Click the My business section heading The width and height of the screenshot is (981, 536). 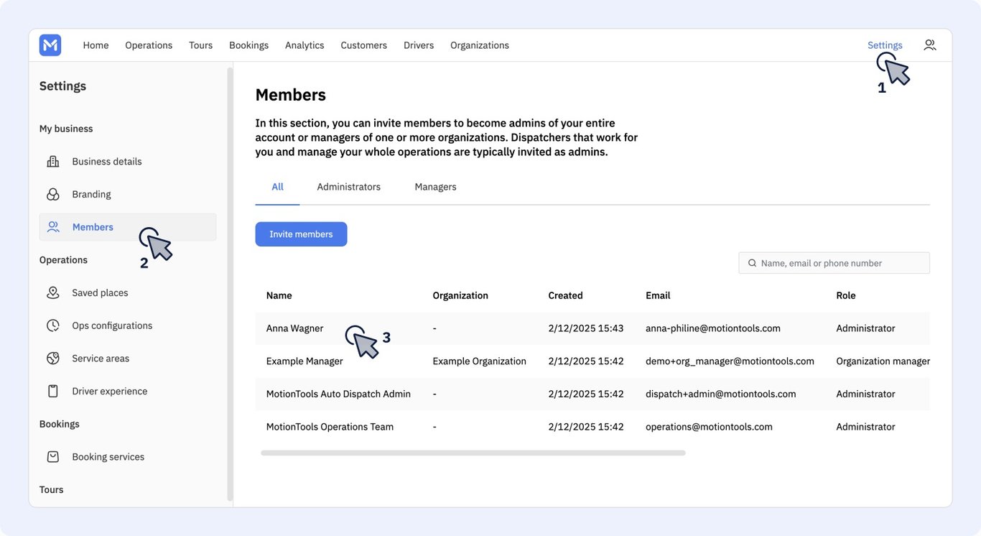pos(66,129)
